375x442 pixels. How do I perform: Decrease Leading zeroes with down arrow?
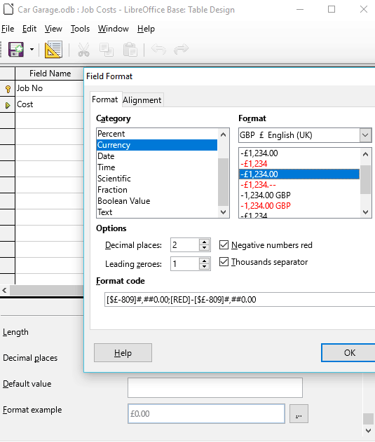204,267
